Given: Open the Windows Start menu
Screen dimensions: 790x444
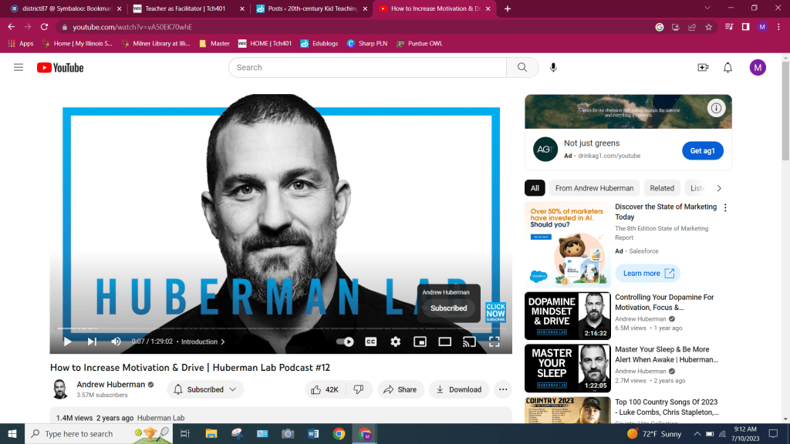Looking at the screenshot, I should [12, 434].
